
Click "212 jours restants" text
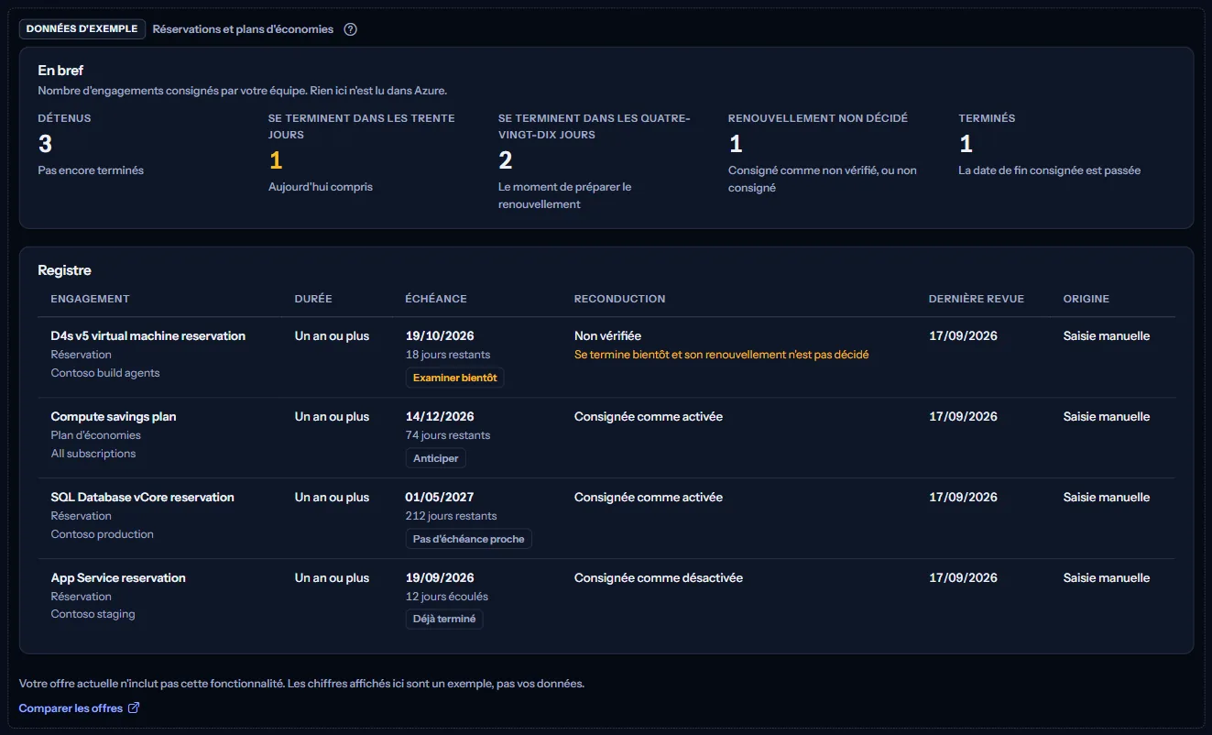point(452,516)
